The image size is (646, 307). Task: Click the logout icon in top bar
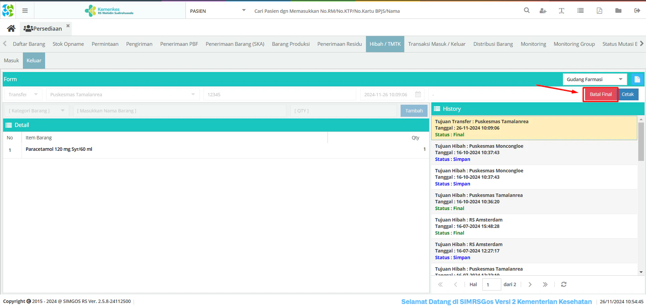point(637,11)
